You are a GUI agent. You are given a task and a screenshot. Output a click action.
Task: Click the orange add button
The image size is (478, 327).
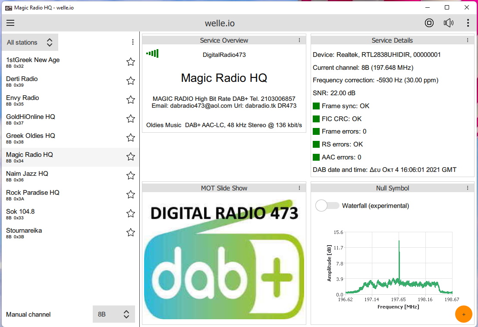click(x=464, y=314)
